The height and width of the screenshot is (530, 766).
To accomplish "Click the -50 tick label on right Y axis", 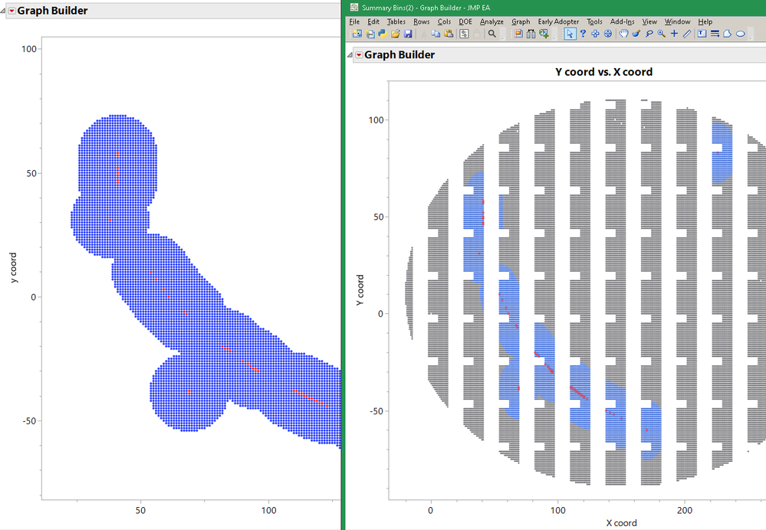I will tap(376, 411).
